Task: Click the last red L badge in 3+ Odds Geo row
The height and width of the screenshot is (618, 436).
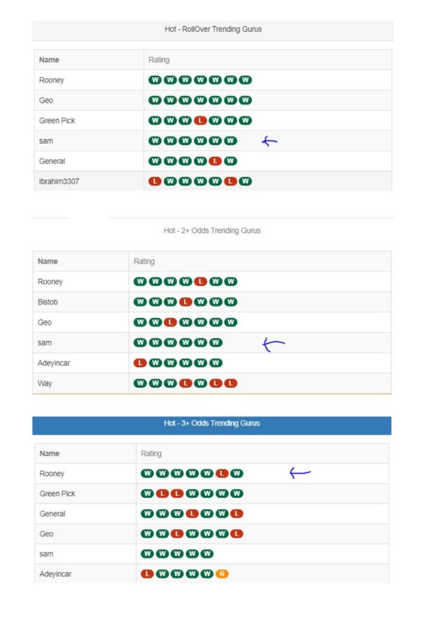Action: tap(237, 534)
